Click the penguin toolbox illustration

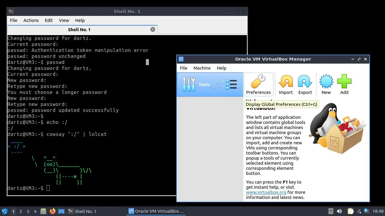tap(337, 128)
